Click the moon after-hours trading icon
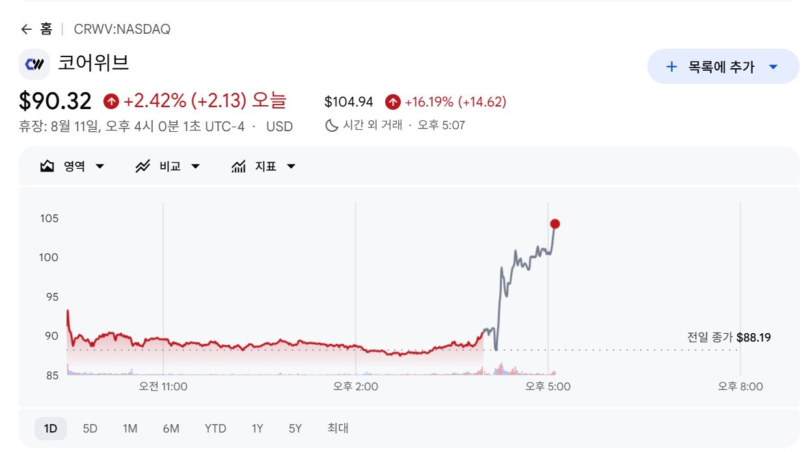 click(331, 125)
